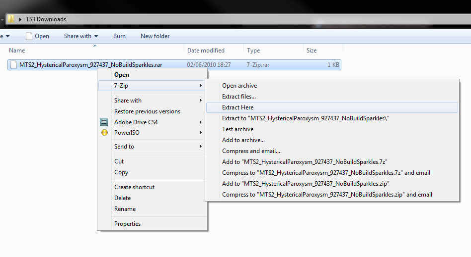
Task: Select Create shortcut
Action: (x=134, y=187)
